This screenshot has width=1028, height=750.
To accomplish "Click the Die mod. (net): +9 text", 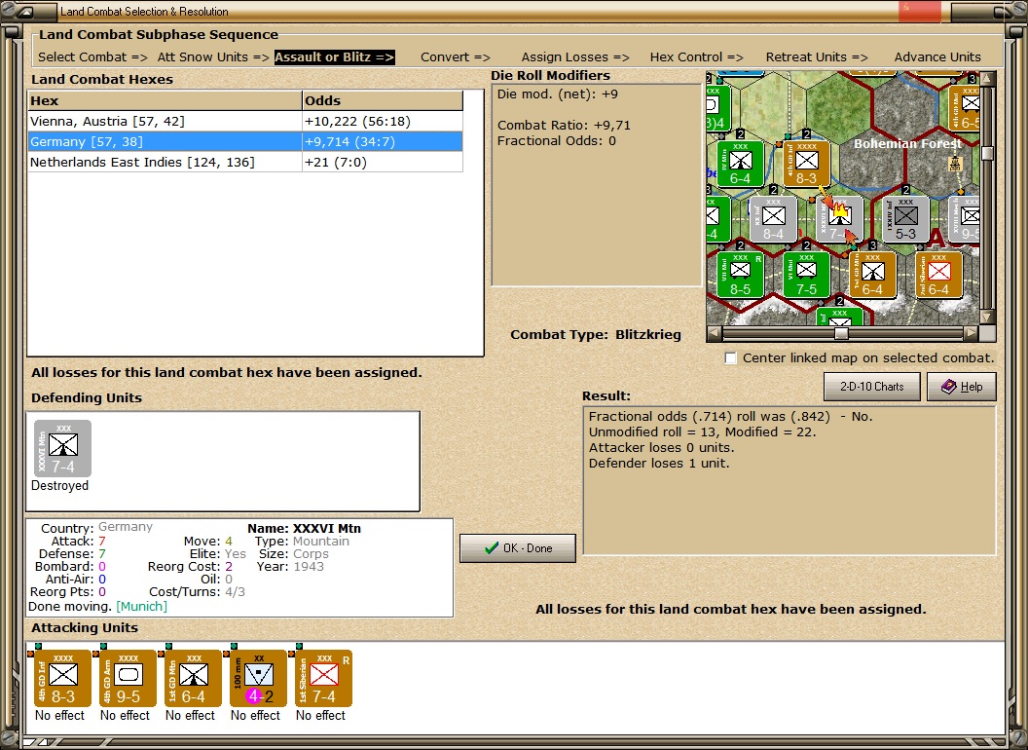I will tap(557, 94).
